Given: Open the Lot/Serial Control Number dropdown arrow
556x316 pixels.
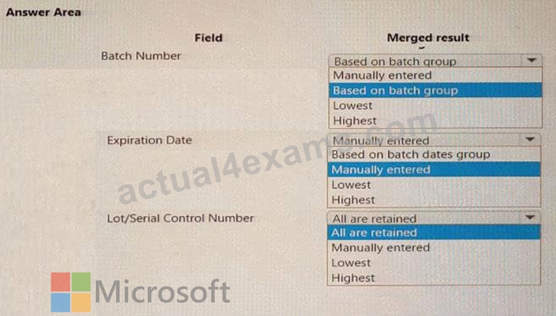Looking at the screenshot, I should point(530,218).
